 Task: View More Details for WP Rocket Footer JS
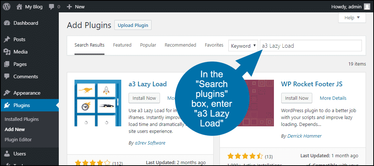[333, 98]
